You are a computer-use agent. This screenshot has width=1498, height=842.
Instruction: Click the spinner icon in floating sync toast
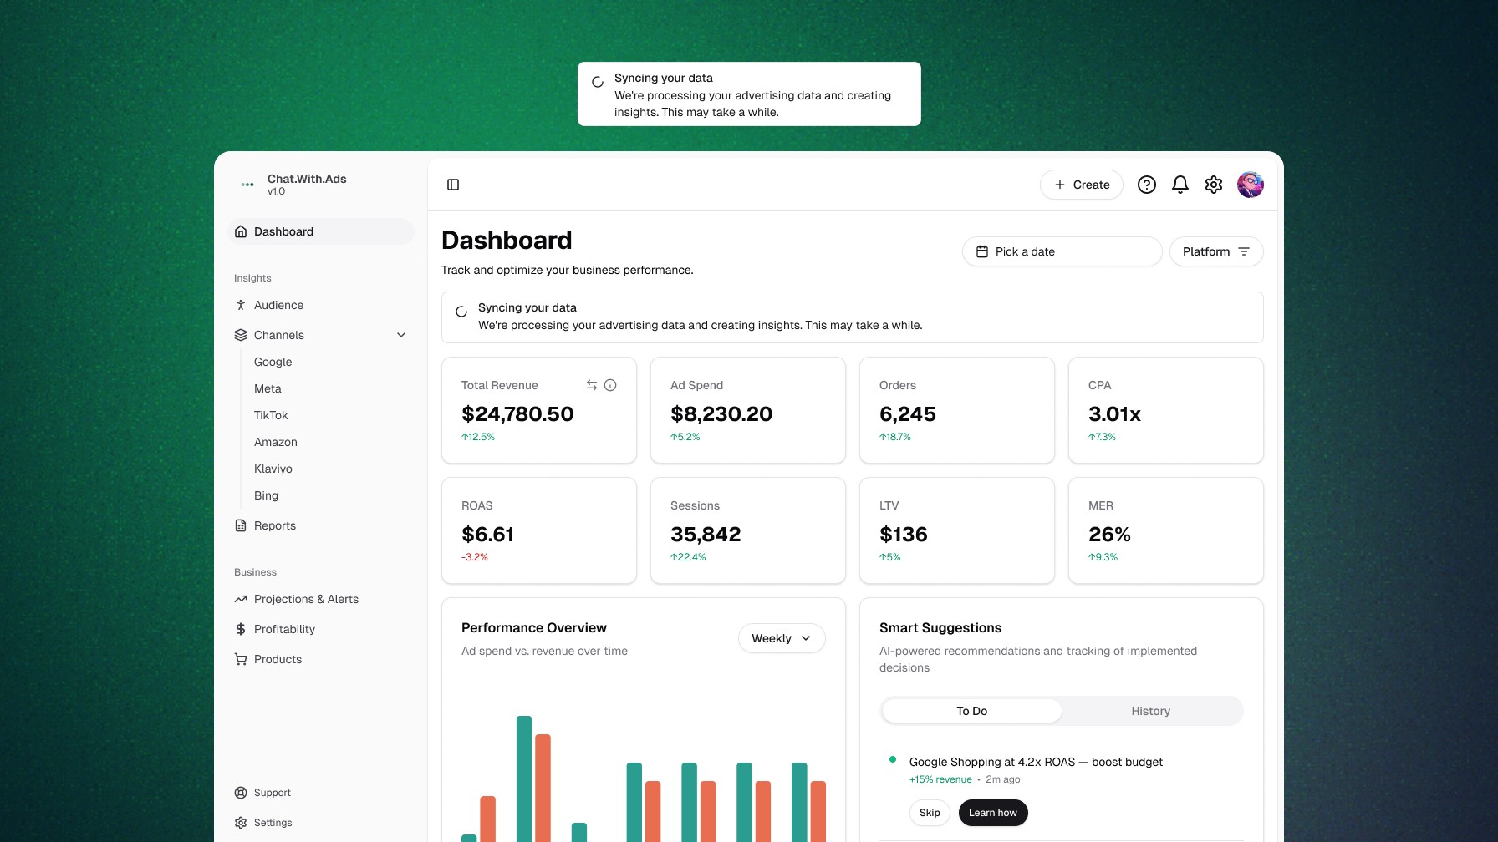[x=598, y=82]
